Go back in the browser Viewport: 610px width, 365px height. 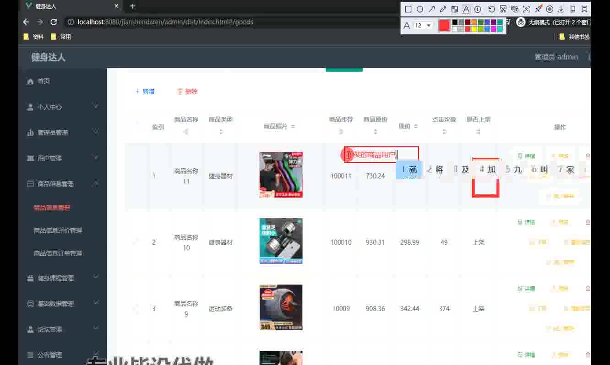26,22
